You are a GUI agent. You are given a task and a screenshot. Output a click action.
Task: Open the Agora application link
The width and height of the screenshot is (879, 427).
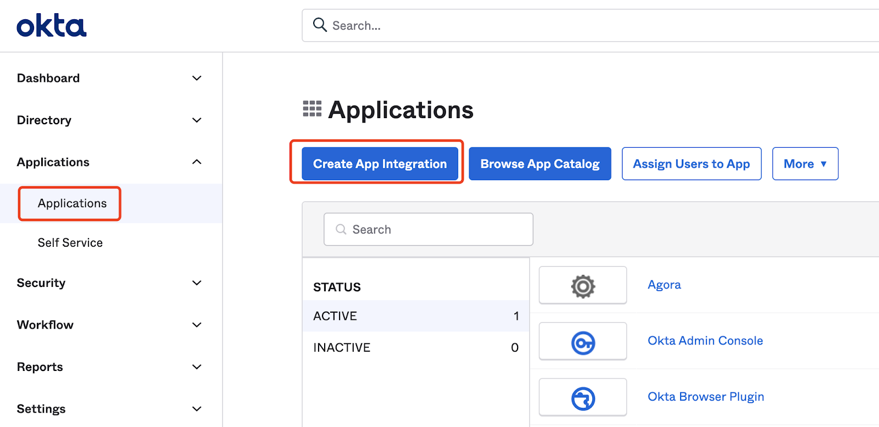(664, 285)
